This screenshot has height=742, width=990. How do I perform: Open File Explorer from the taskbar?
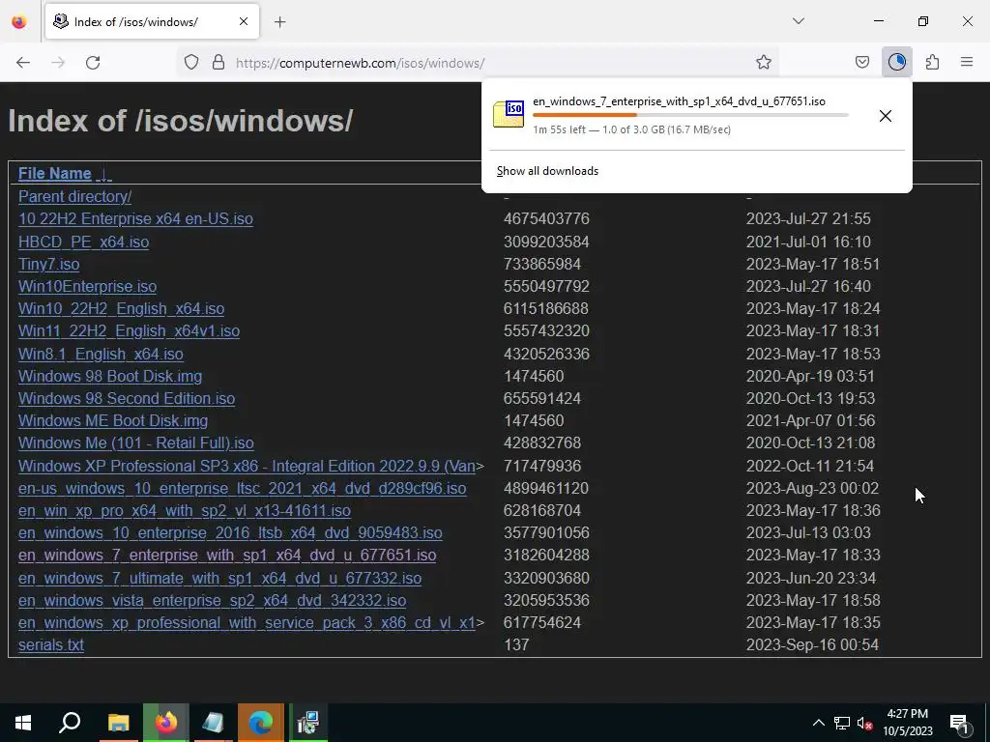[118, 723]
